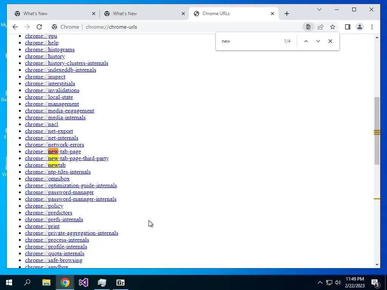The height and width of the screenshot is (290, 387).
Task: Open chrome://password-manager-internals link
Action: pyautogui.click(x=71, y=199)
